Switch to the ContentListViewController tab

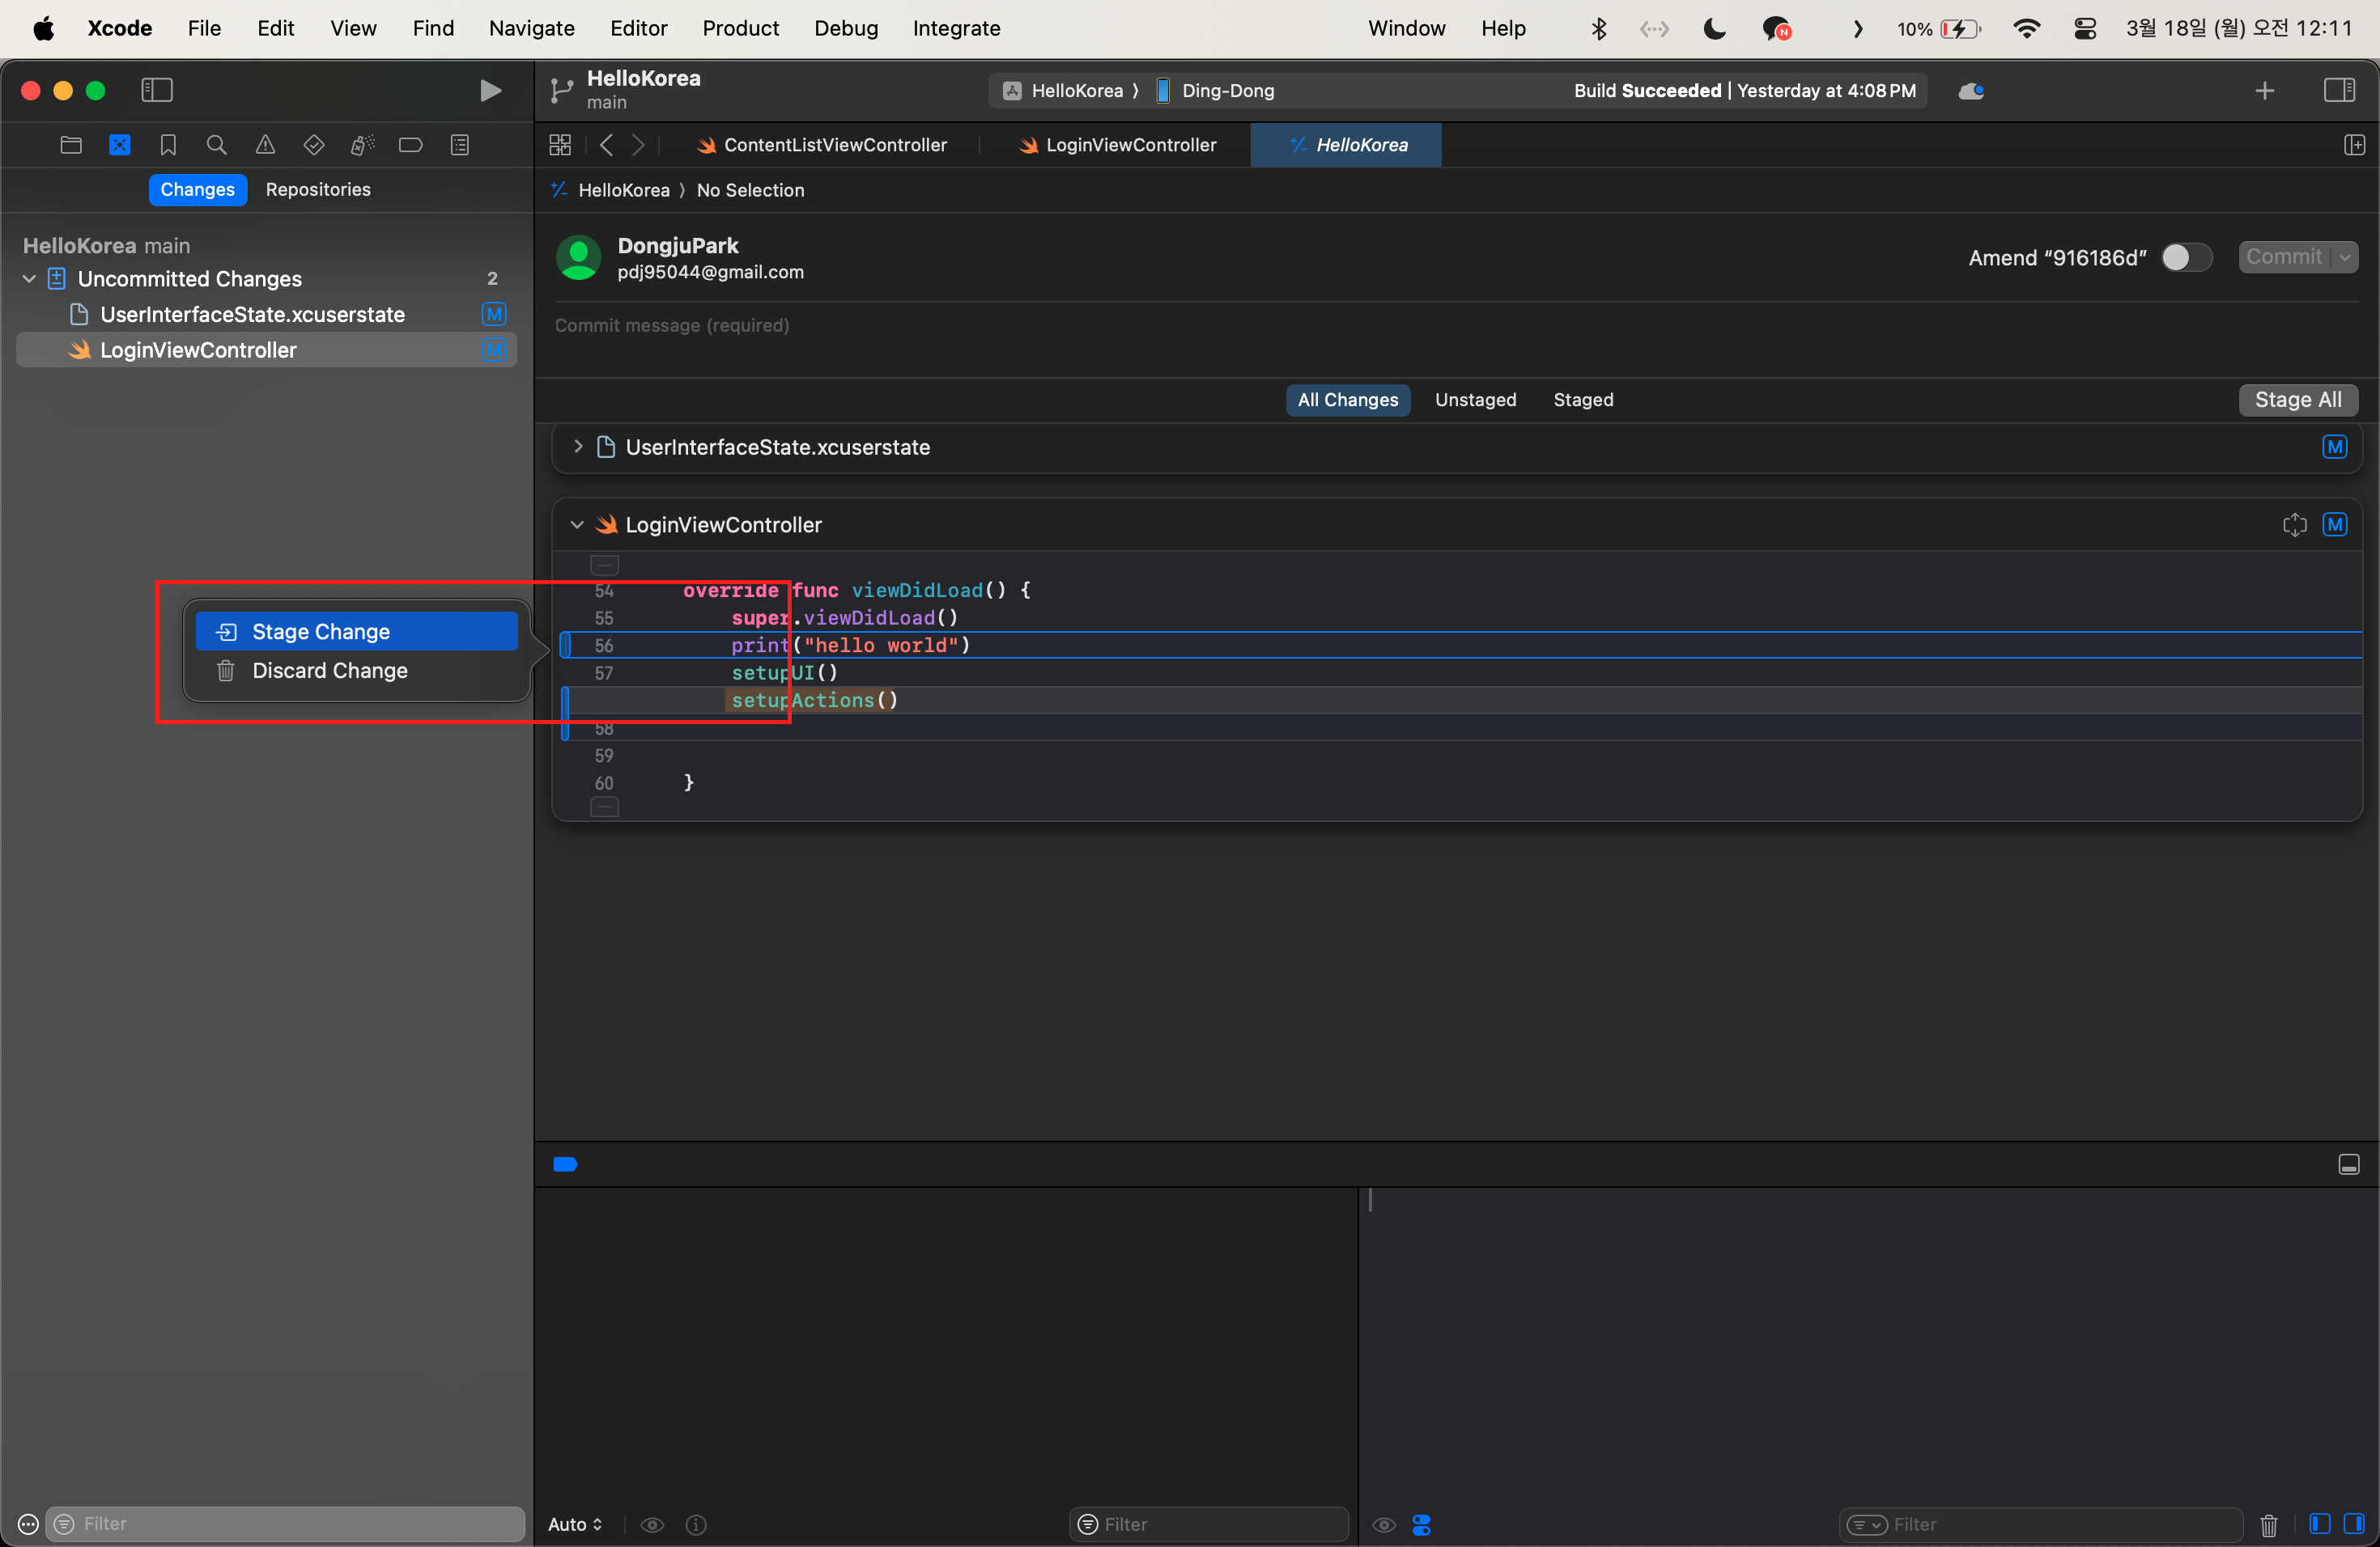coord(821,145)
